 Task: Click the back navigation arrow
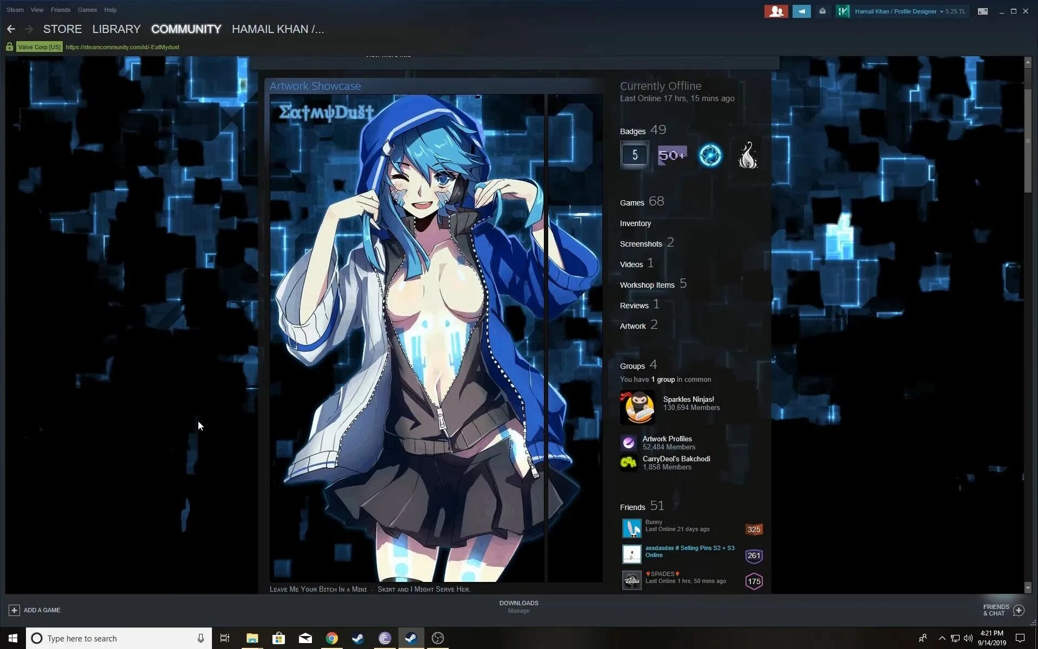[x=11, y=29]
